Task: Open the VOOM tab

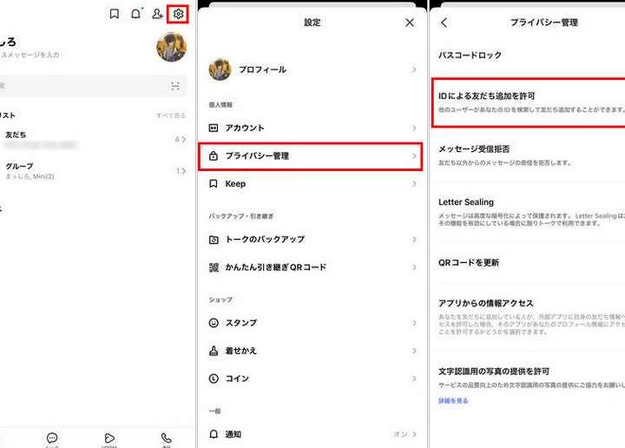Action: (x=109, y=439)
